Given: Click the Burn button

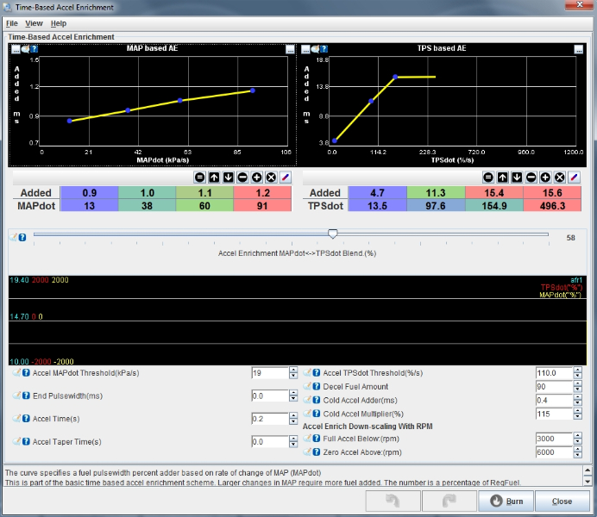Looking at the screenshot, I should 506,501.
